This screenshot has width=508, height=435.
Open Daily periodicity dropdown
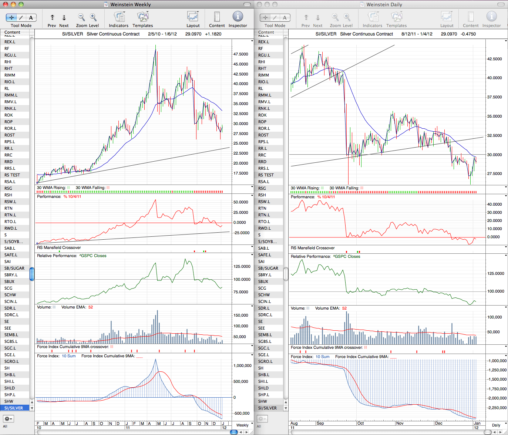pos(498,425)
